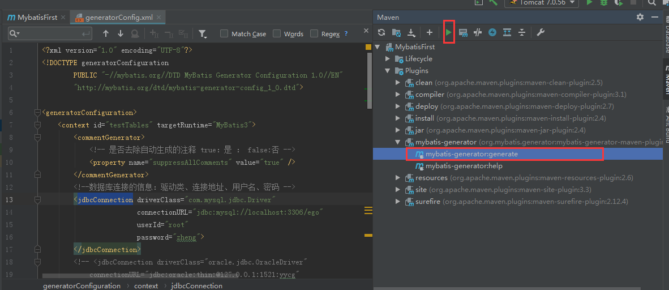Open Search Everywhere magnifier
The height and width of the screenshot is (290, 669).
tap(651, 2)
